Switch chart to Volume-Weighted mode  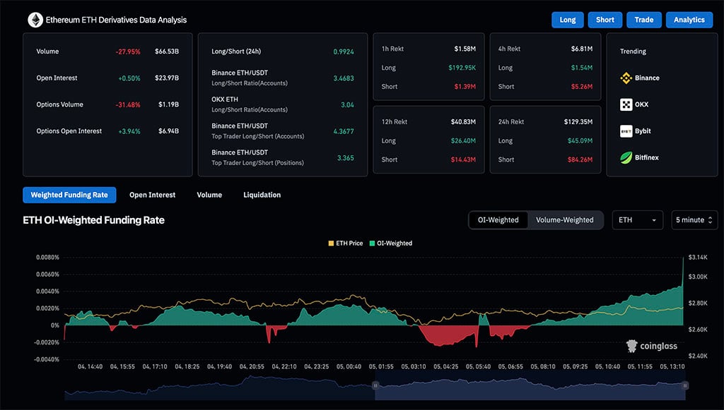(x=565, y=219)
